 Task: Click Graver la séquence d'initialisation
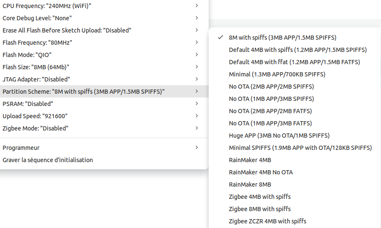(48, 160)
